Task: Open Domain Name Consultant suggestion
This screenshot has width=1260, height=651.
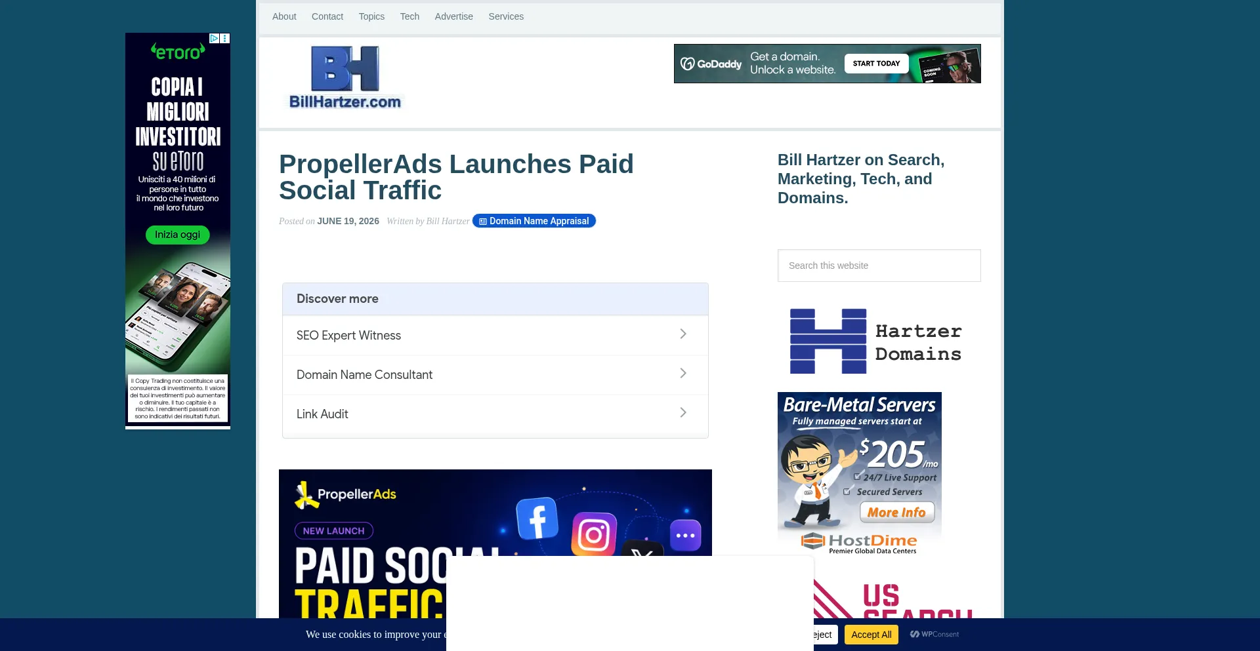Action: [495, 374]
